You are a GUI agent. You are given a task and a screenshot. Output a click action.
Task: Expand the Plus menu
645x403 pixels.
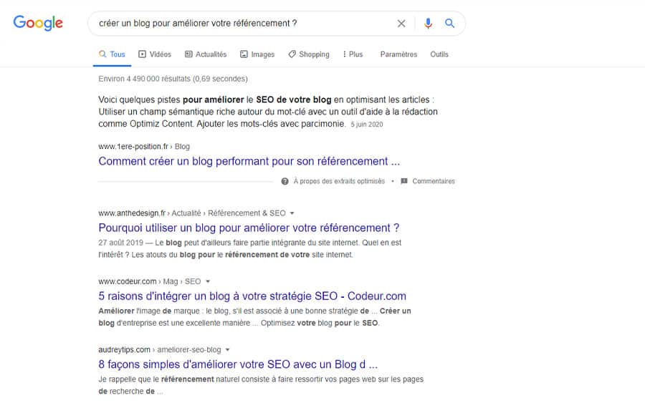(x=353, y=54)
